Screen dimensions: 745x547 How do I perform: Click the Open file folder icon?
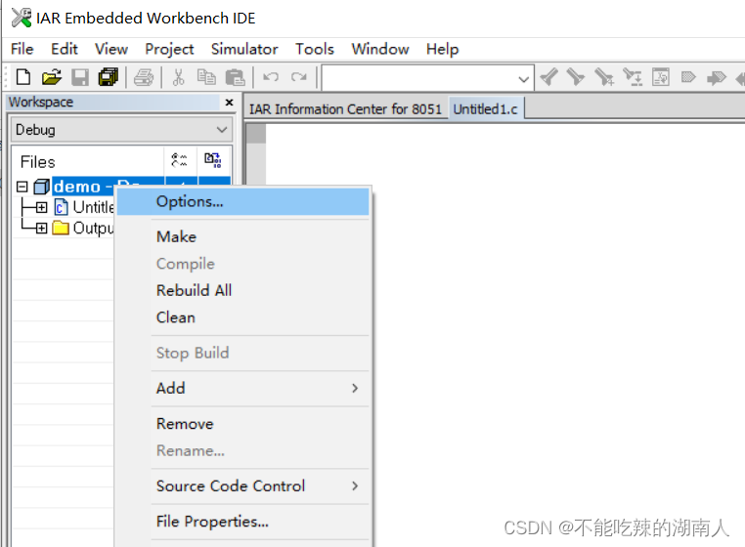tap(51, 77)
